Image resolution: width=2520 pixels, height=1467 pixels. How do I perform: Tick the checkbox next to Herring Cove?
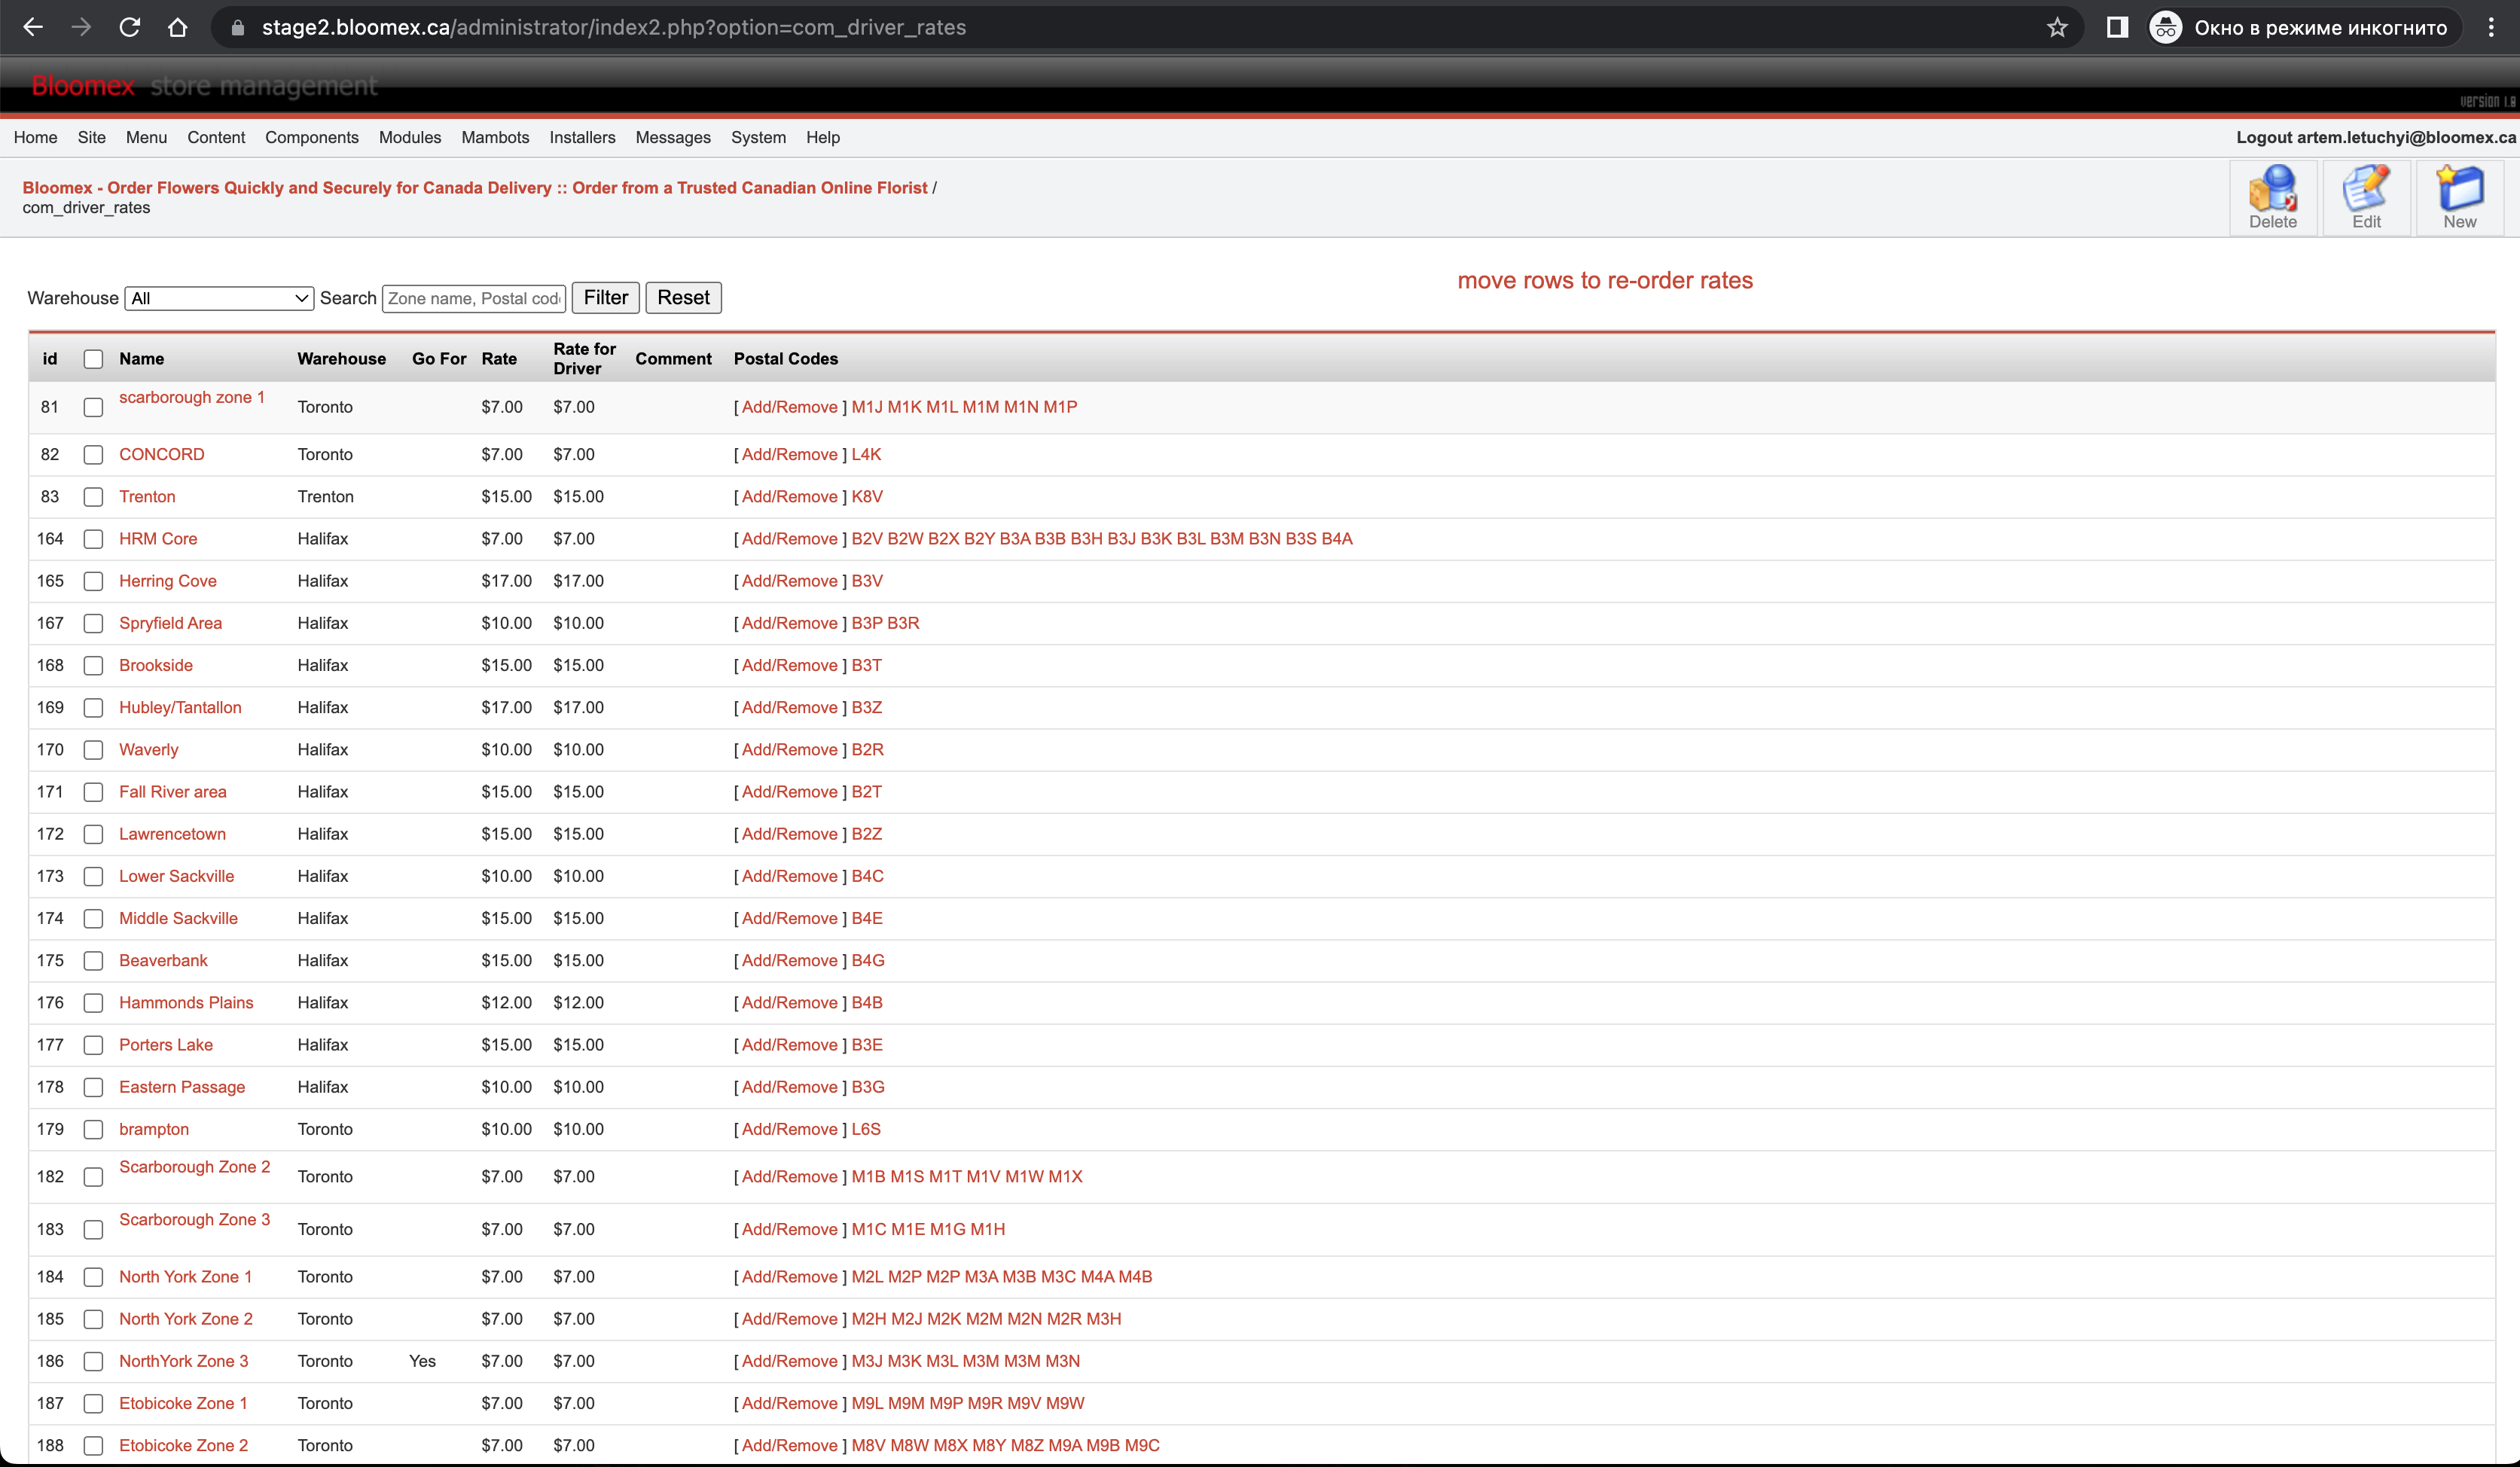coord(93,581)
